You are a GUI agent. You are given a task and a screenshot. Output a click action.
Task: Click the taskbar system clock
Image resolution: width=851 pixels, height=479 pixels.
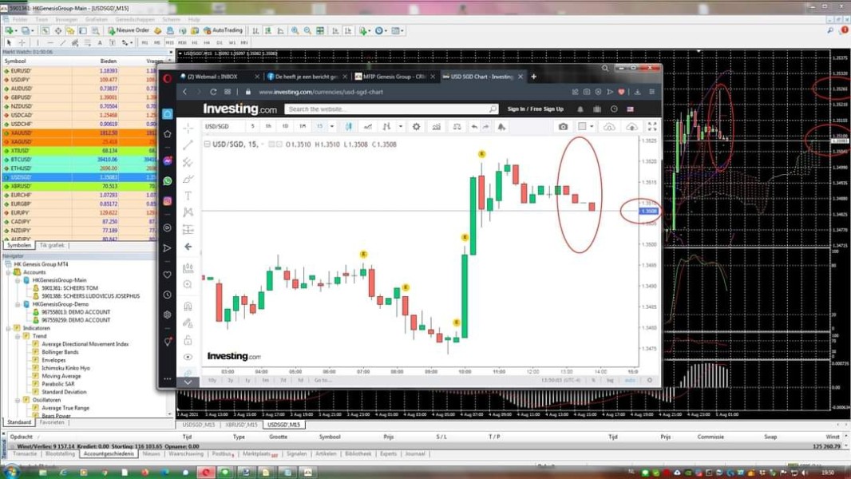(828, 473)
